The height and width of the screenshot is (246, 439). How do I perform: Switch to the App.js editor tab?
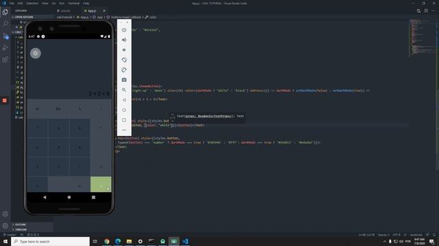[91, 11]
